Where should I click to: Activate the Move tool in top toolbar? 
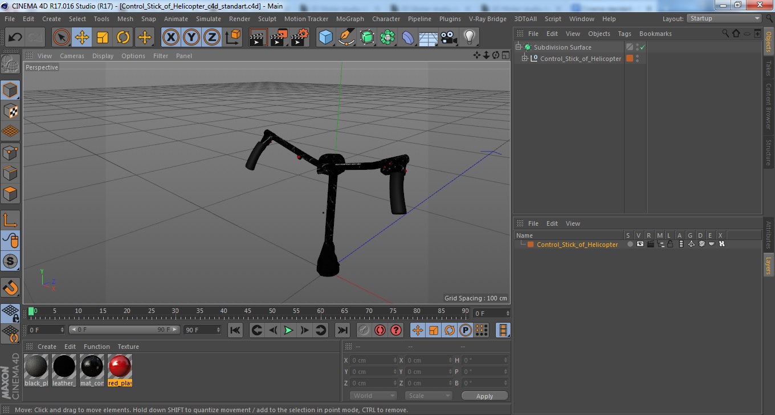pos(82,38)
